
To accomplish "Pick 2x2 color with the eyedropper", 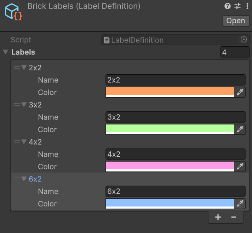I will pyautogui.click(x=240, y=92).
